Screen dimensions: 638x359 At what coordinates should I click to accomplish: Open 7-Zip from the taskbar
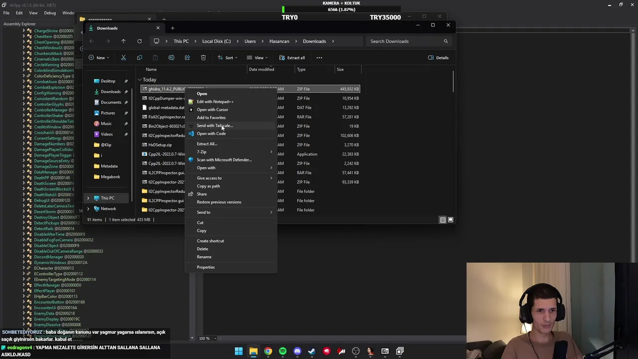click(385, 352)
